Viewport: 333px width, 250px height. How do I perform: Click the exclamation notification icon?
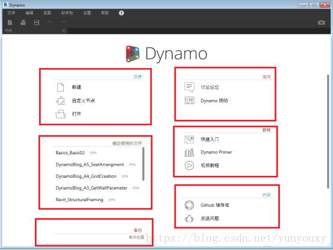tap(121, 13)
